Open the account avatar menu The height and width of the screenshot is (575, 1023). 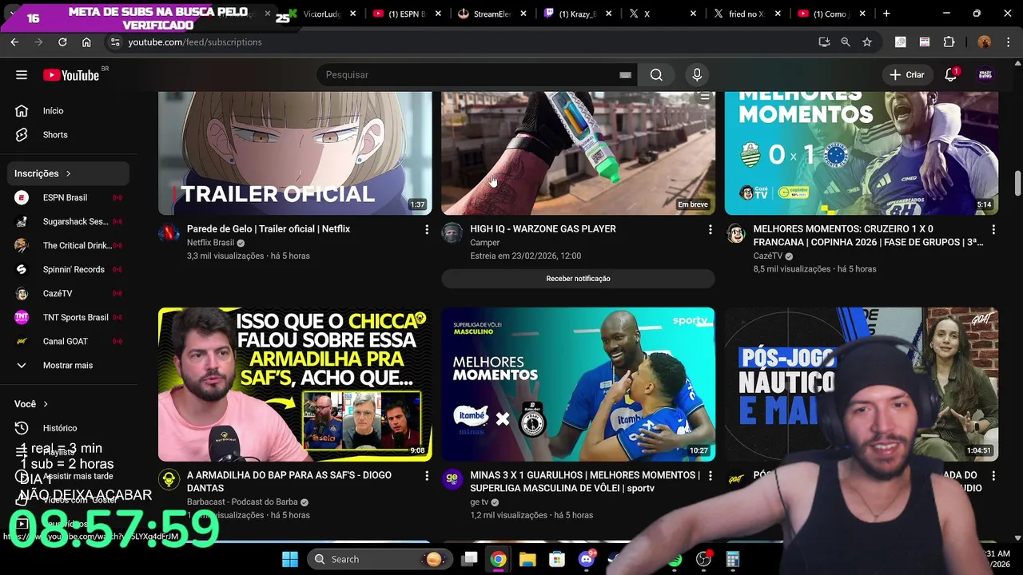(985, 75)
